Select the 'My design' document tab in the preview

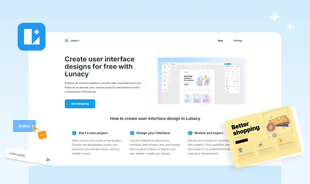(x=173, y=64)
